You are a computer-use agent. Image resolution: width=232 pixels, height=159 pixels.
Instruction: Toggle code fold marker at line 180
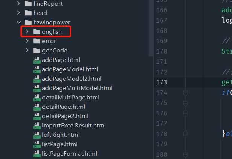[185, 154]
